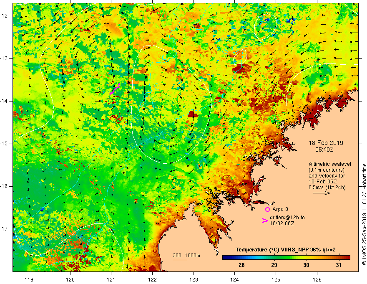Click the IMOS copyright timestamp text
Viewport: 367px width, 284px height.
(x=364, y=214)
